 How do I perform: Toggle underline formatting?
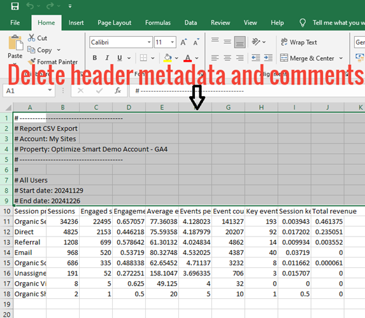click(120, 58)
